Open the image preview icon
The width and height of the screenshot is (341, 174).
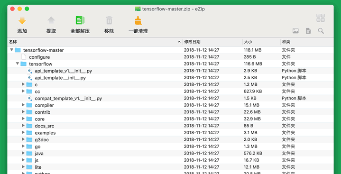tap(295, 31)
